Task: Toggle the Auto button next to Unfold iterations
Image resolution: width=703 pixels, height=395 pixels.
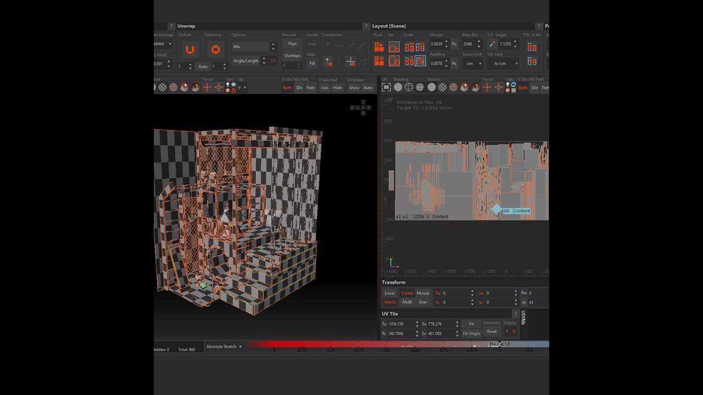Action: [203, 66]
